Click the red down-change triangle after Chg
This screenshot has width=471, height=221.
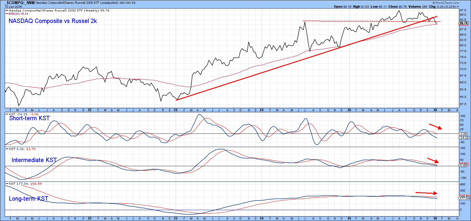(x=458, y=6)
